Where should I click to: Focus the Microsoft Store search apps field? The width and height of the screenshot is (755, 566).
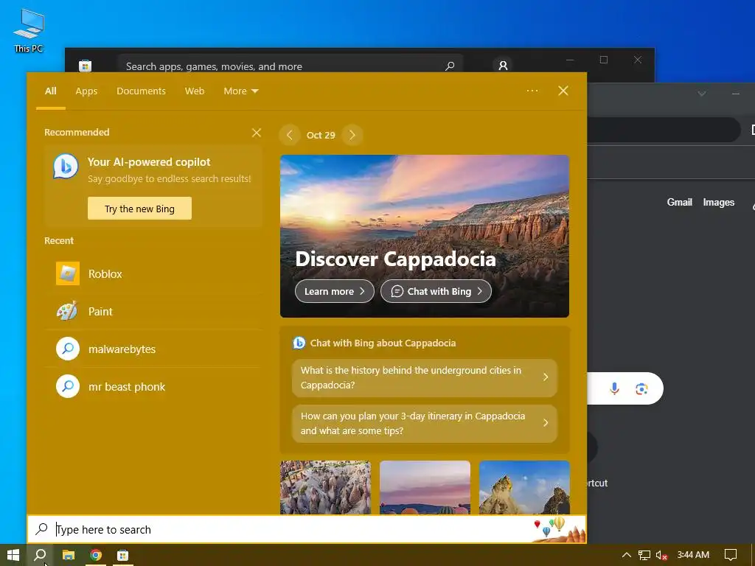tap(290, 66)
